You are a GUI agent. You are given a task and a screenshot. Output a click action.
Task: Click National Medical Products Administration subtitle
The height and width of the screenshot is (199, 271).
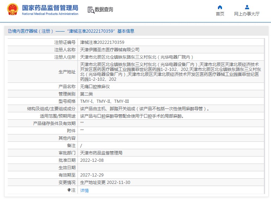coord(50,14)
